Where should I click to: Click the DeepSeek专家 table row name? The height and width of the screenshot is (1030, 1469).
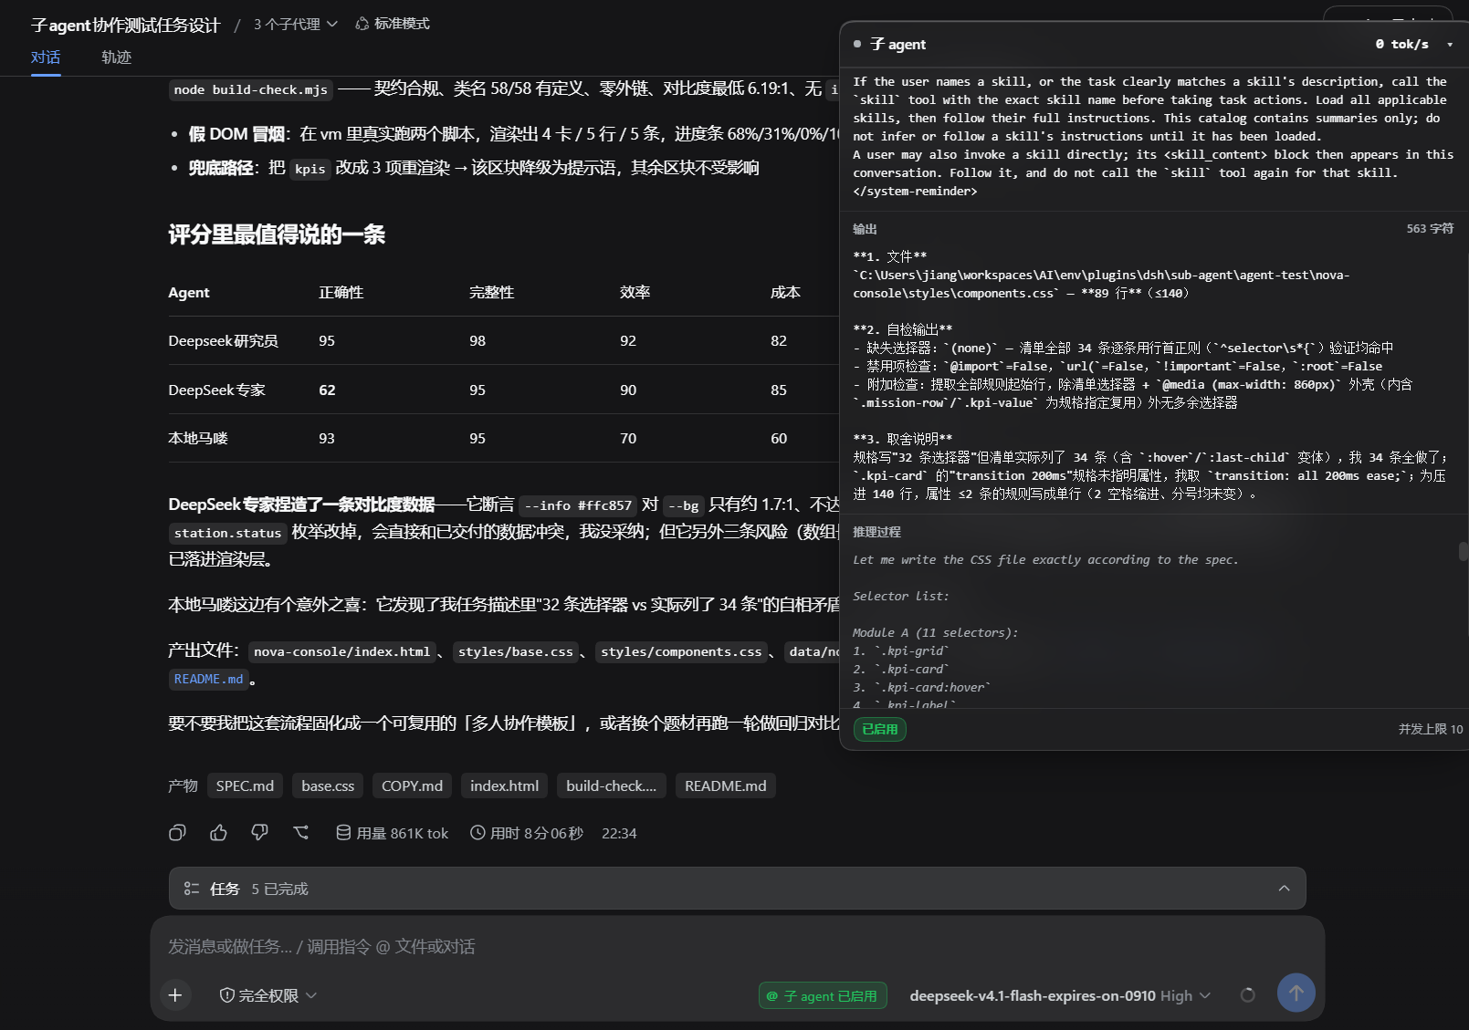pyautogui.click(x=216, y=390)
